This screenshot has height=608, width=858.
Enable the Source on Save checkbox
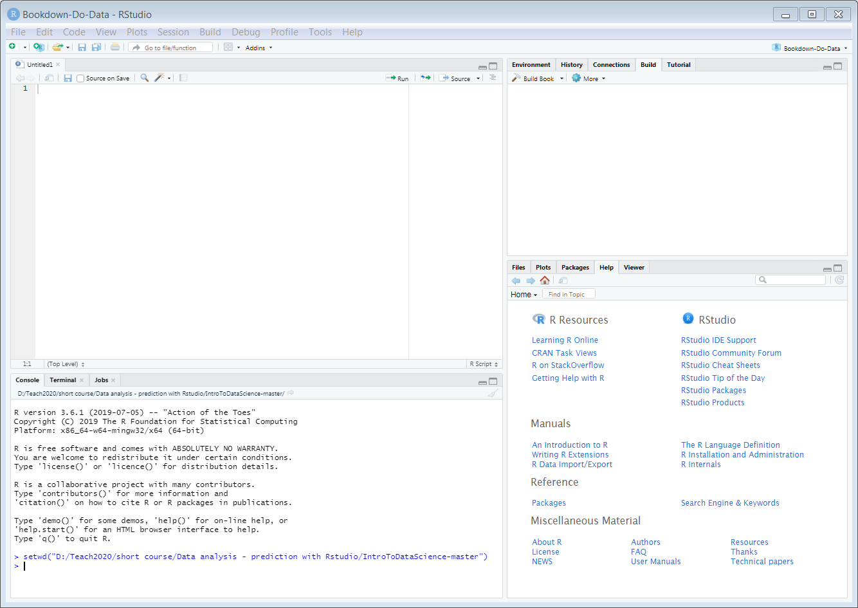[x=80, y=78]
